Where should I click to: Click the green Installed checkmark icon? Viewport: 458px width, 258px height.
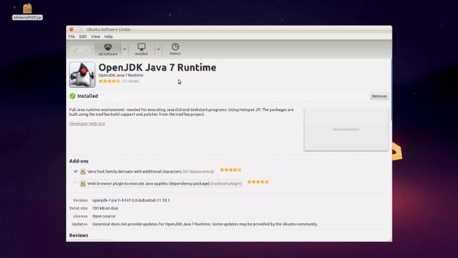72,96
